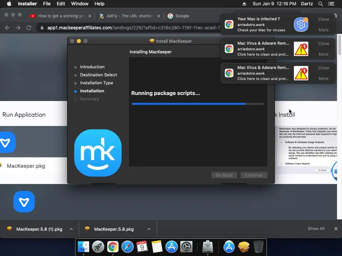This screenshot has width=342, height=256.
Task: Click the mackeeperaffiliates address bar
Action: (134, 28)
